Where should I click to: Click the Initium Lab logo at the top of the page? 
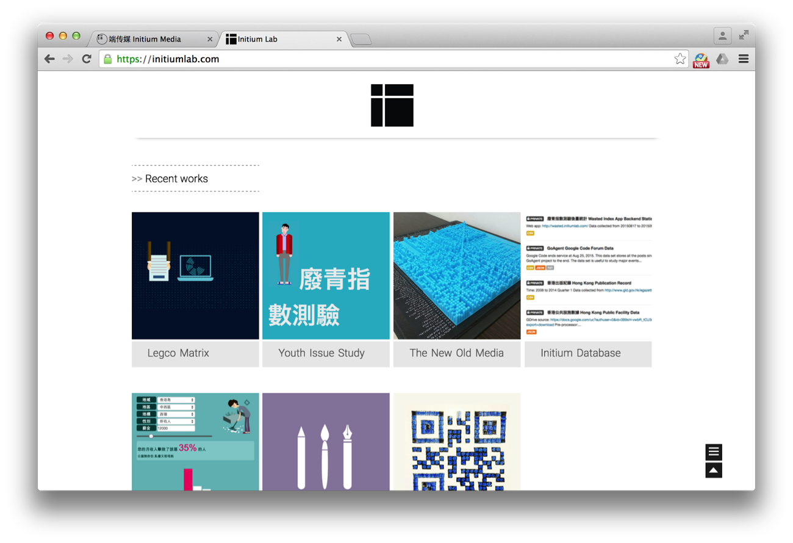point(392,106)
